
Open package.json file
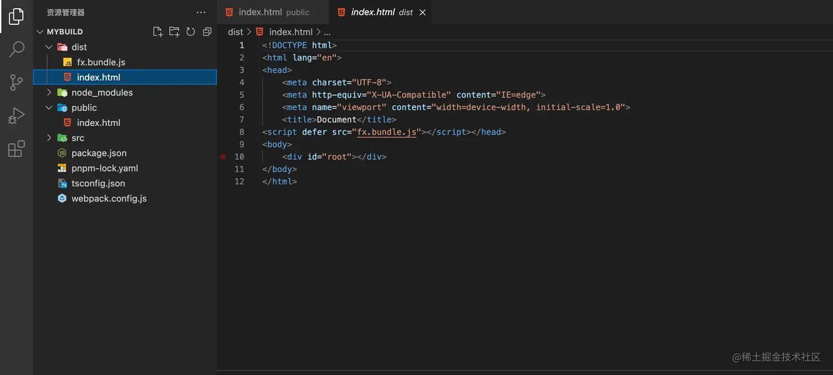(99, 153)
